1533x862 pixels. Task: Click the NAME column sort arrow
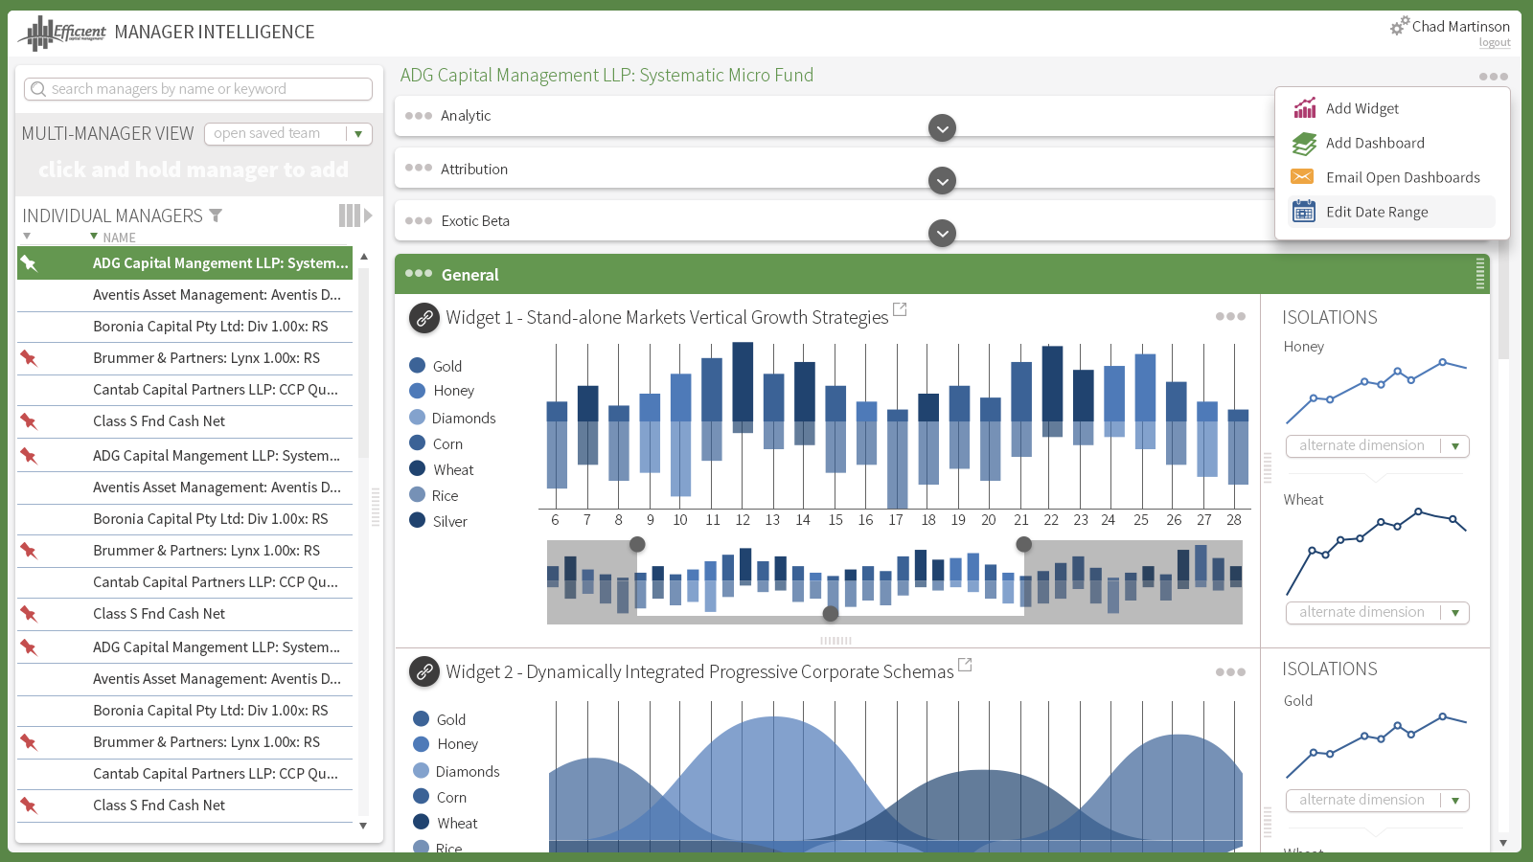click(94, 237)
